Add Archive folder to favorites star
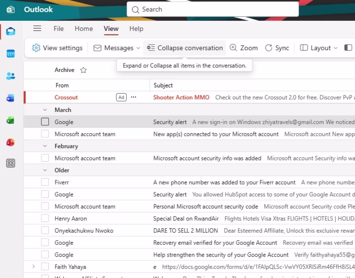Image resolution: width=355 pixels, height=278 pixels. [83, 70]
